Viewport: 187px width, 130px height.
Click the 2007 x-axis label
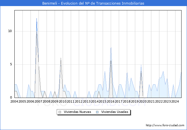coord(38,101)
